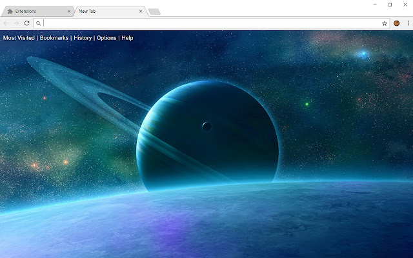Viewport: 413px width, 258px height.
Task: Bookmark this page with the star icon
Action: coord(385,23)
